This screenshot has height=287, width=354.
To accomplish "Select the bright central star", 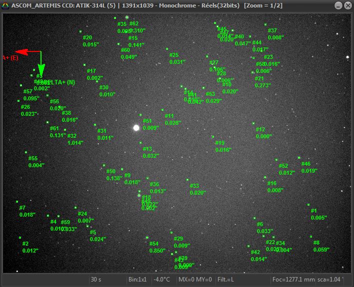I will (136, 128).
